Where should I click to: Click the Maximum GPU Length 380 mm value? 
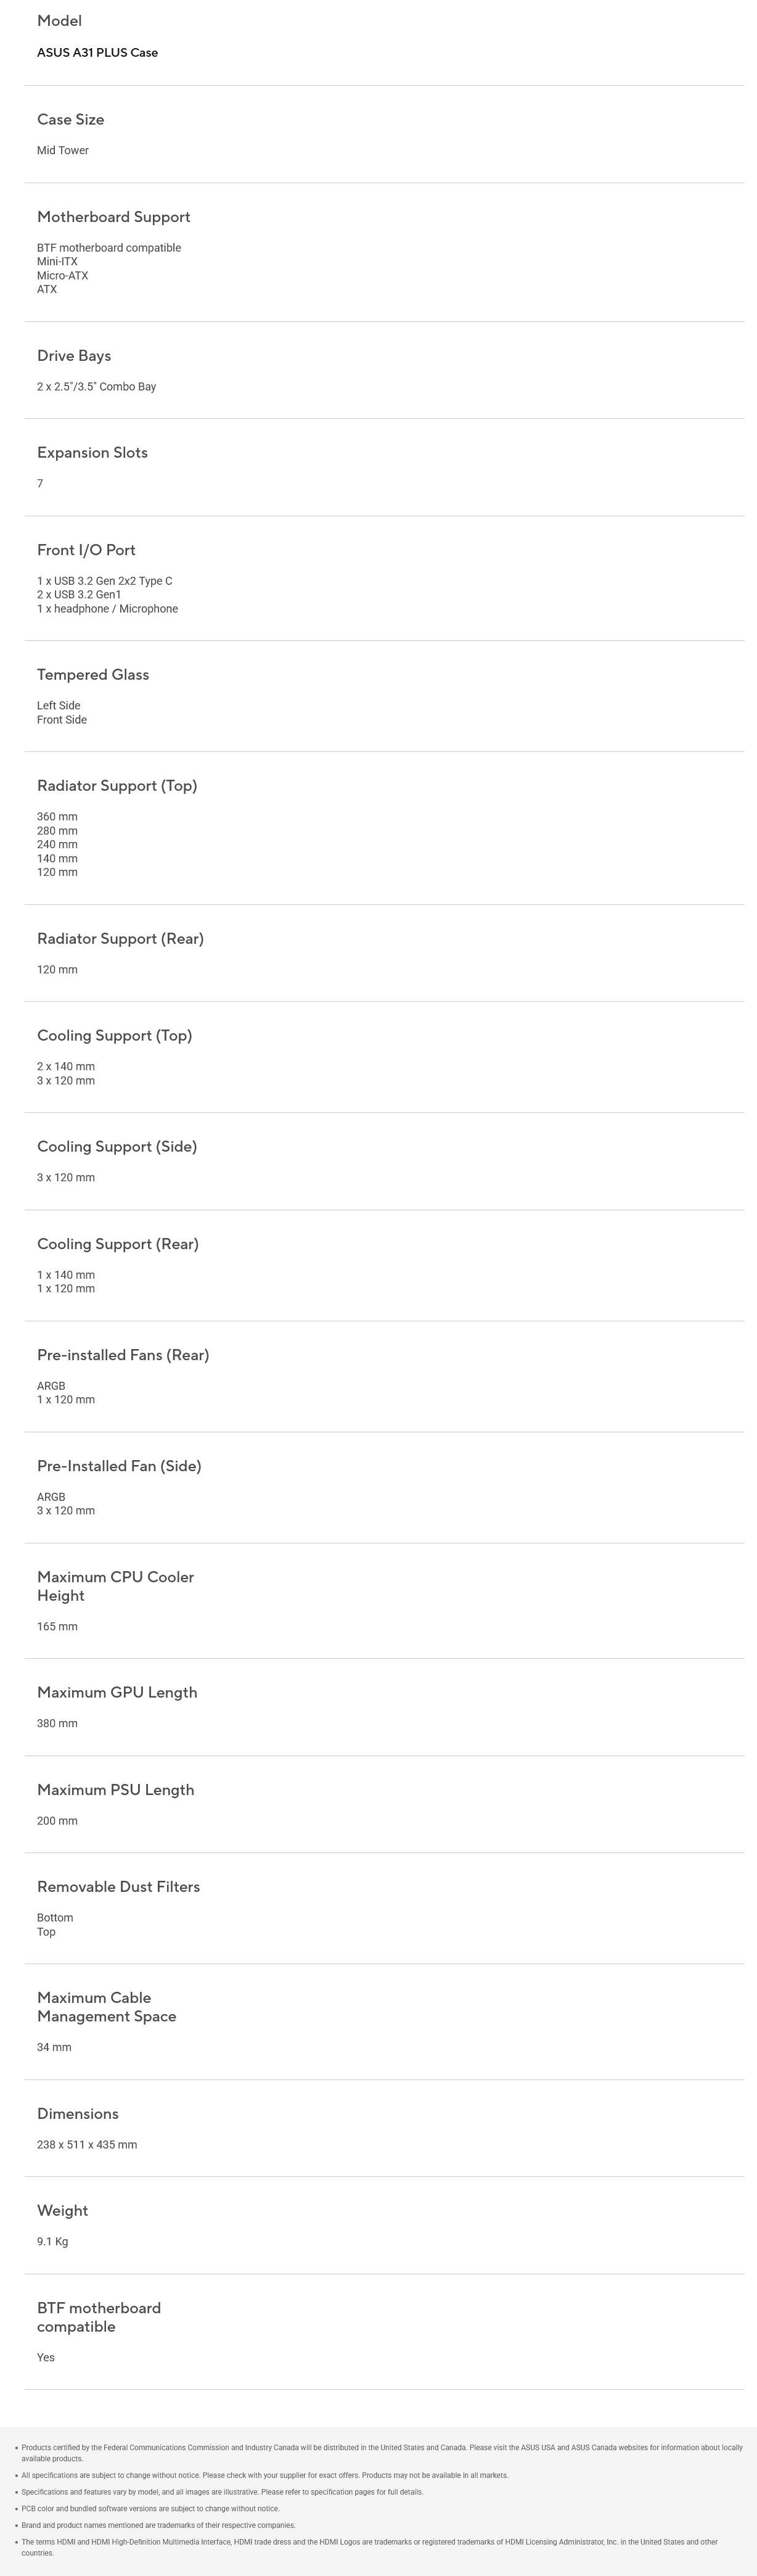coord(57,1724)
